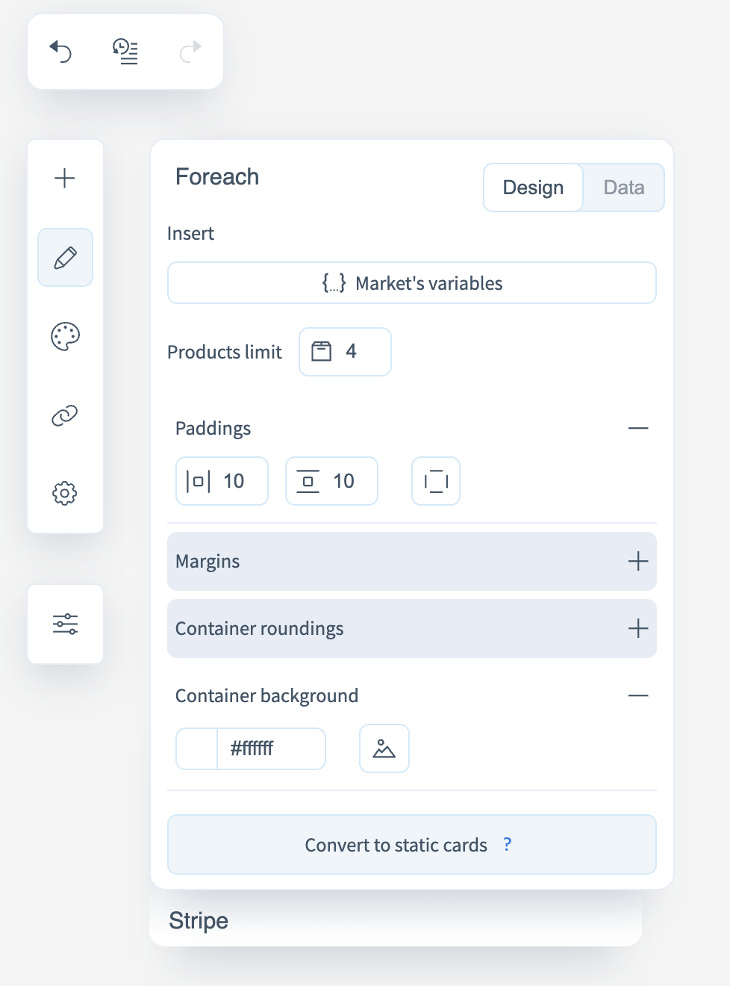Switch to the Data tab
Viewport: 730px width, 986px height.
(623, 187)
